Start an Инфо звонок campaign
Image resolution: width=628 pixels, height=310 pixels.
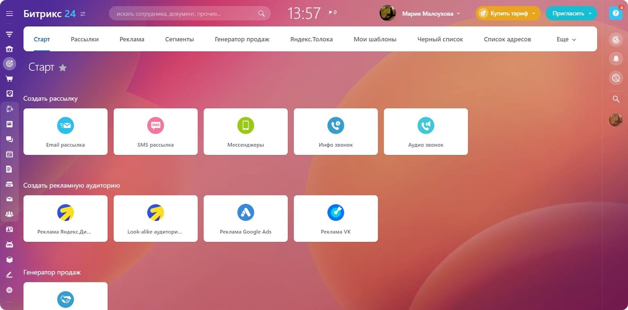pyautogui.click(x=336, y=132)
